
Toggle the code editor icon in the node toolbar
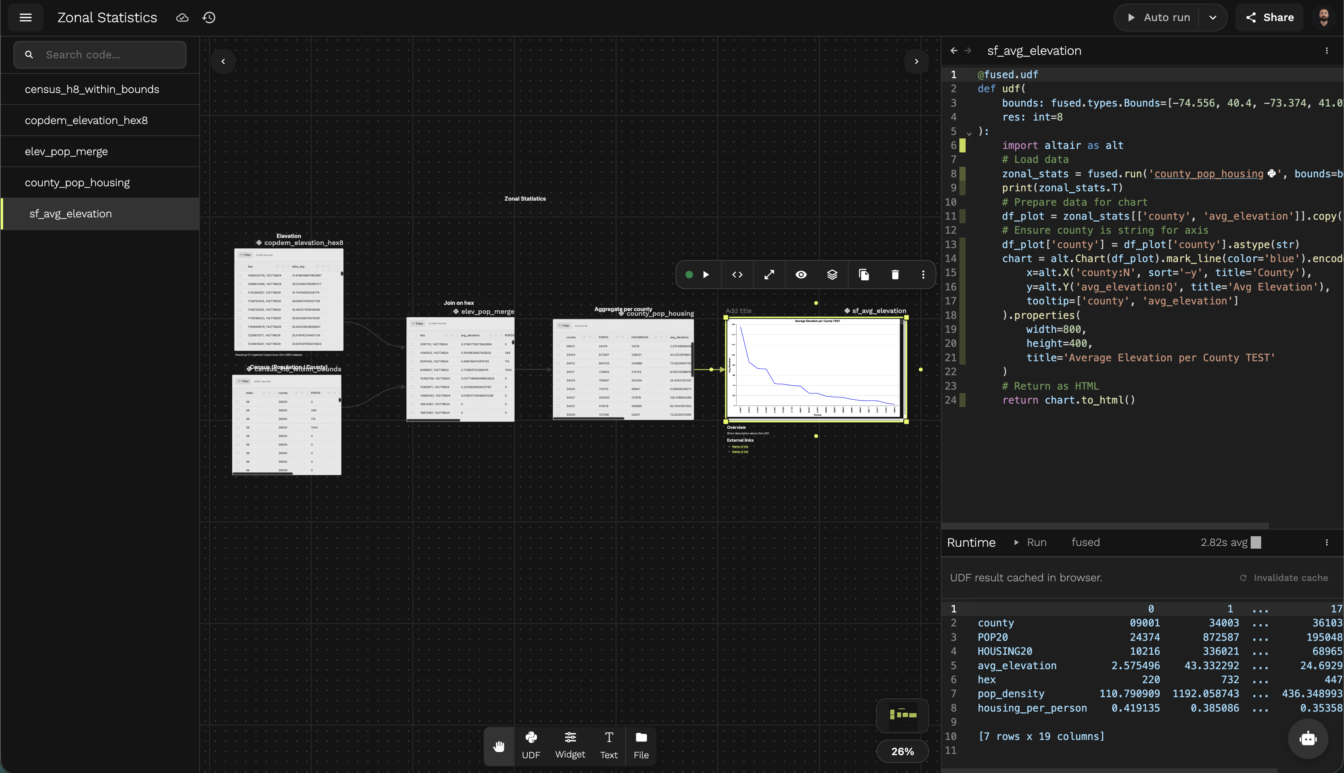coord(737,275)
